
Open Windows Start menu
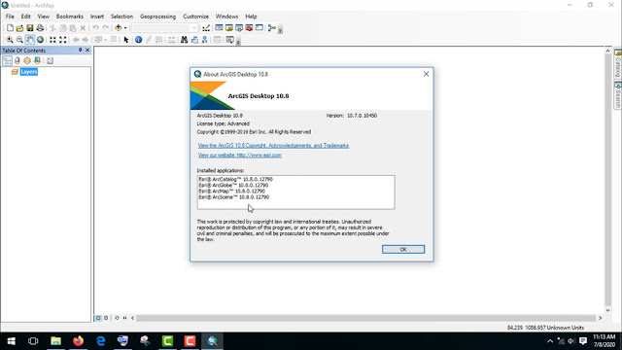click(11, 341)
